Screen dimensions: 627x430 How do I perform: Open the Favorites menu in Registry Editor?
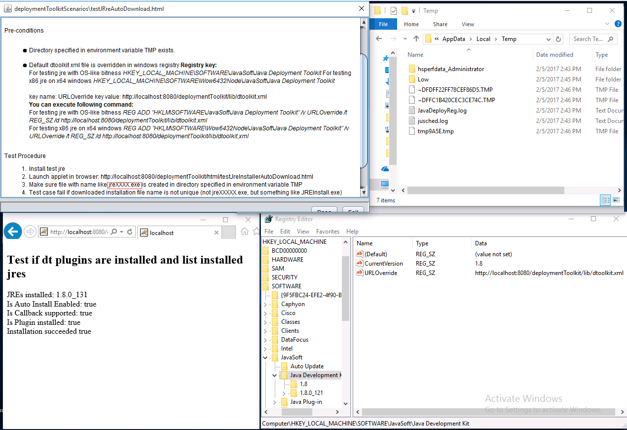[x=328, y=231]
